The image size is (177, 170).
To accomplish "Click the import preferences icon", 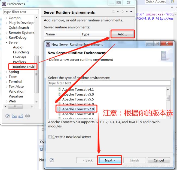I will (14, 116).
